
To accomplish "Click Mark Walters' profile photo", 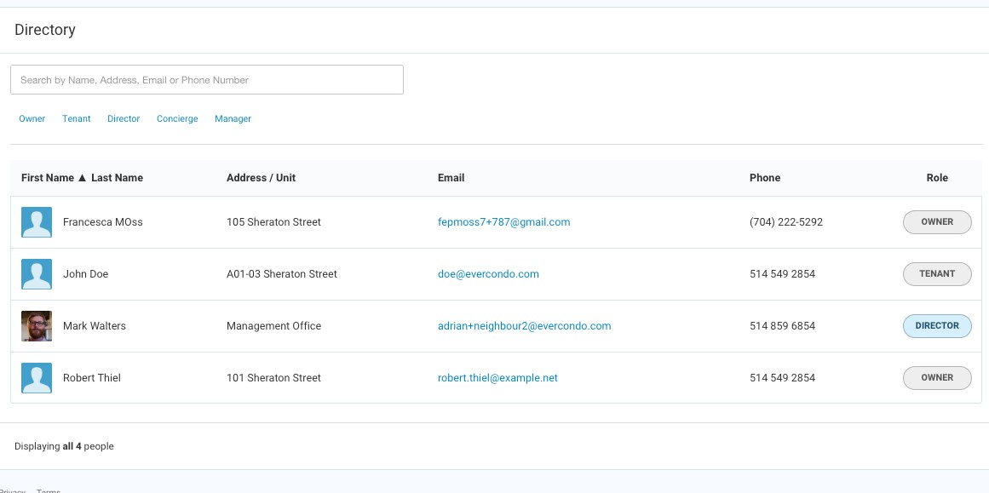I will [37, 325].
